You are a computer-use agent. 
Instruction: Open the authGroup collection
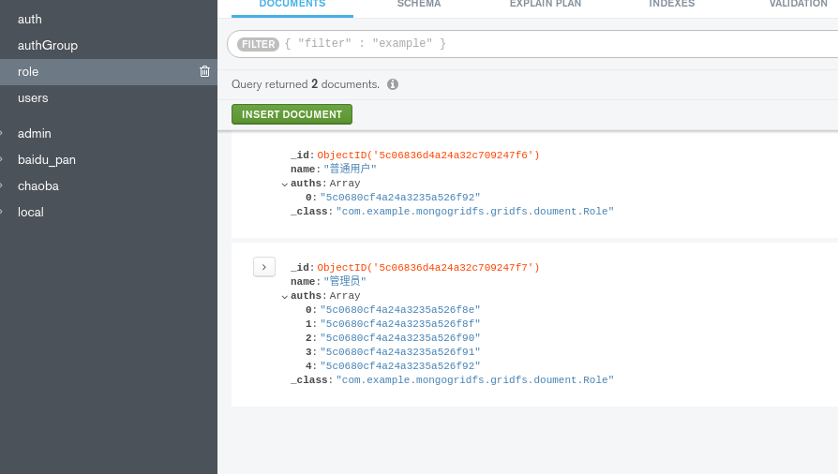pyautogui.click(x=48, y=45)
